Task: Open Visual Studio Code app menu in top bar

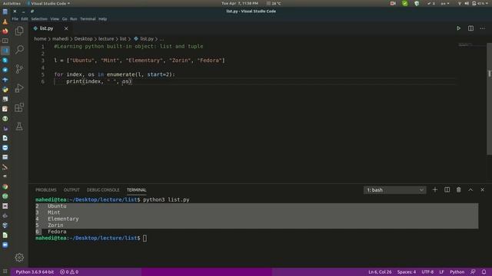Action: tap(48, 3)
